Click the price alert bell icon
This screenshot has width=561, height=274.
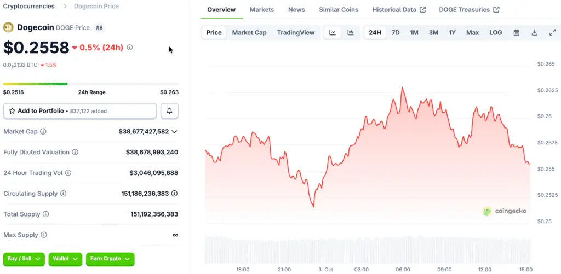pos(169,111)
